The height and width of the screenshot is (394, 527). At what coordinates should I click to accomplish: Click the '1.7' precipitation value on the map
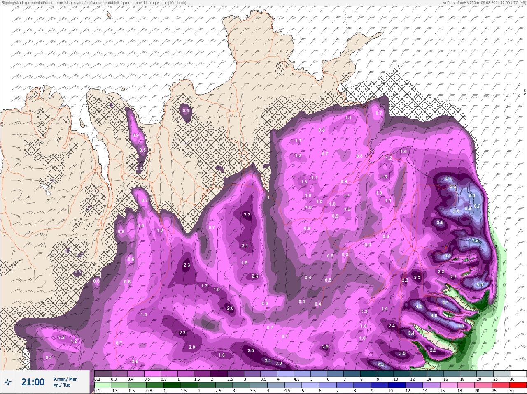[204, 286]
